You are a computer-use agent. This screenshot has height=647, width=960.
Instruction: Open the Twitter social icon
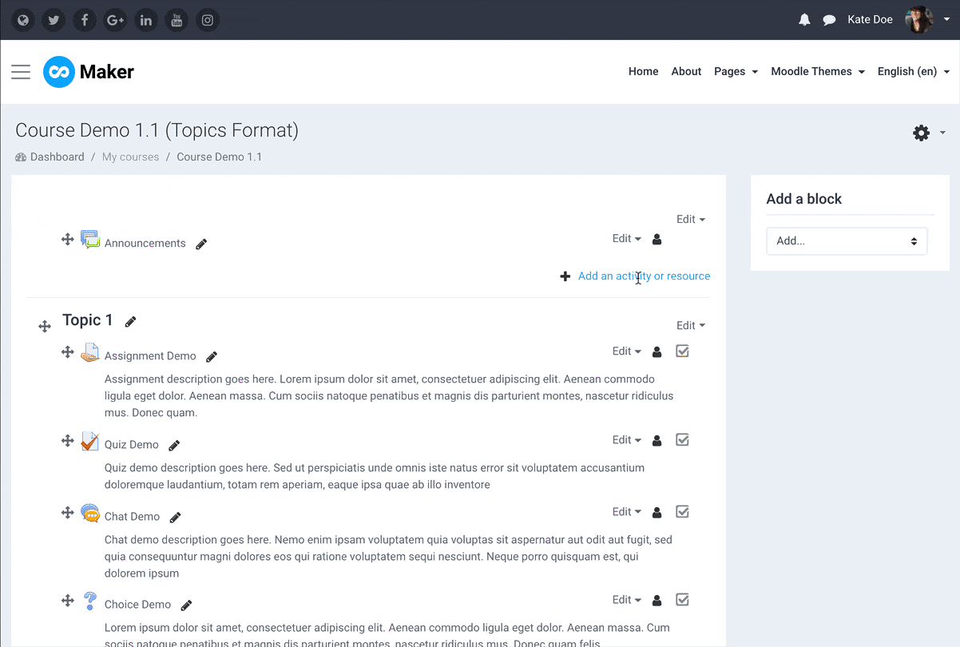pos(54,19)
